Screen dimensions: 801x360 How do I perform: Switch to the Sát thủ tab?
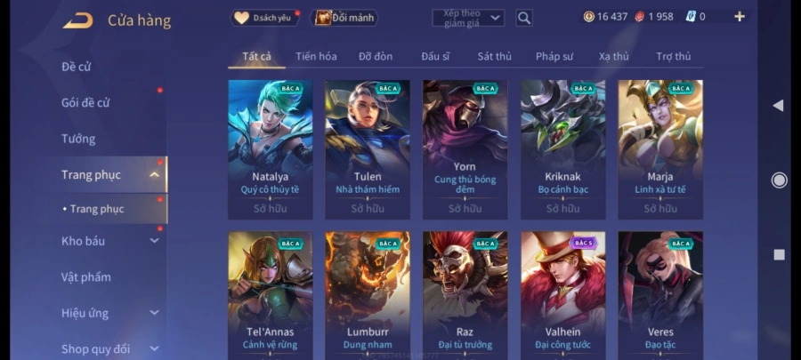pos(494,56)
